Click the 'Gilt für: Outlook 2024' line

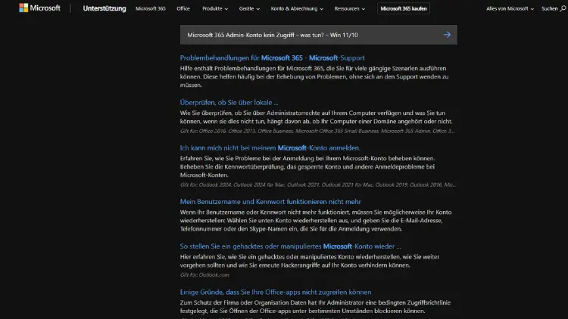point(317,184)
